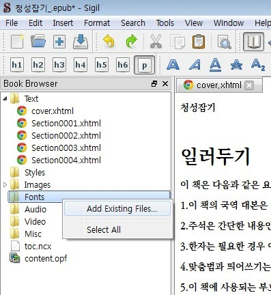Select cover.xhtml in Book Browser
This screenshot has height=295, width=271.
(x=53, y=111)
